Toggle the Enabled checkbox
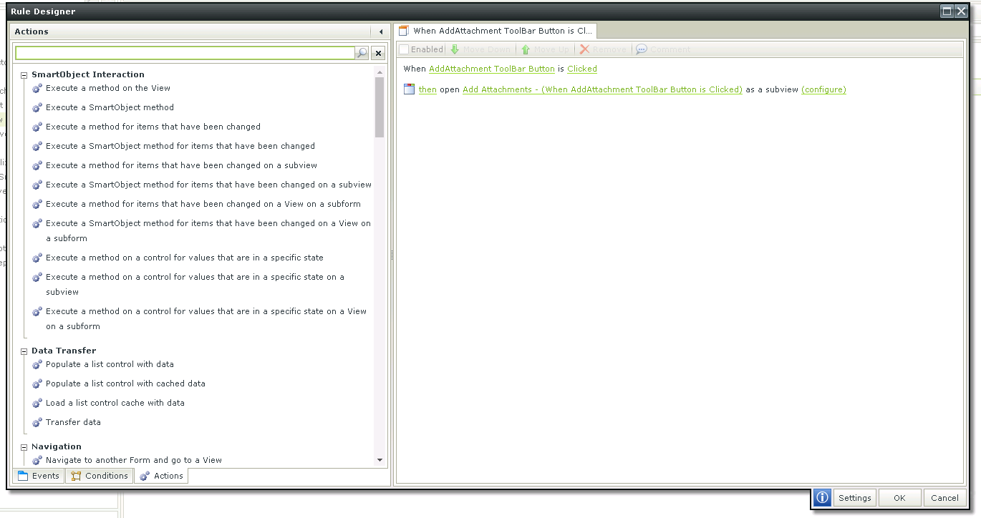981x518 pixels. [404, 49]
